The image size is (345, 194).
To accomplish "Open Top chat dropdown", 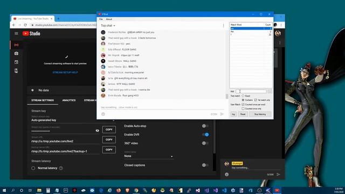I will [x=108, y=26].
